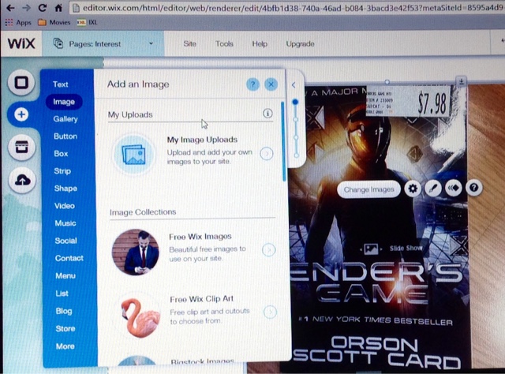The height and width of the screenshot is (374, 505).
Task: Open slideshow settings with the gear icon
Action: pyautogui.click(x=413, y=189)
